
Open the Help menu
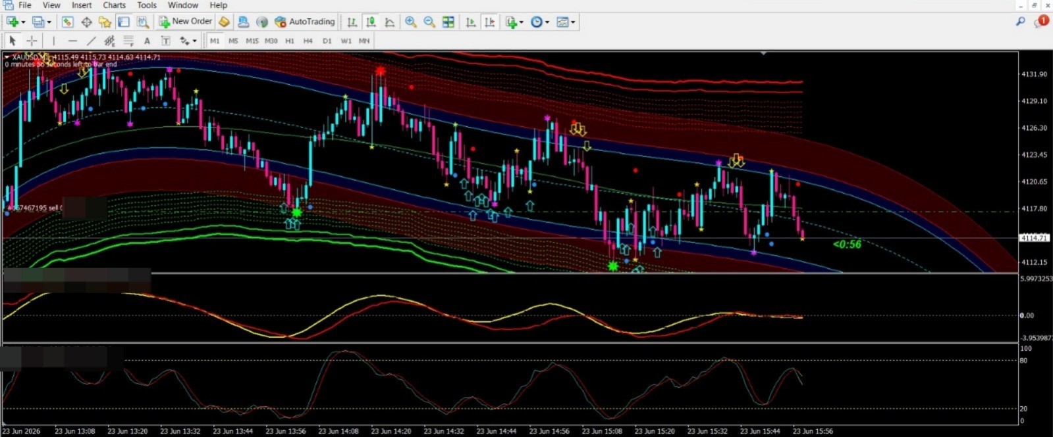(x=218, y=5)
